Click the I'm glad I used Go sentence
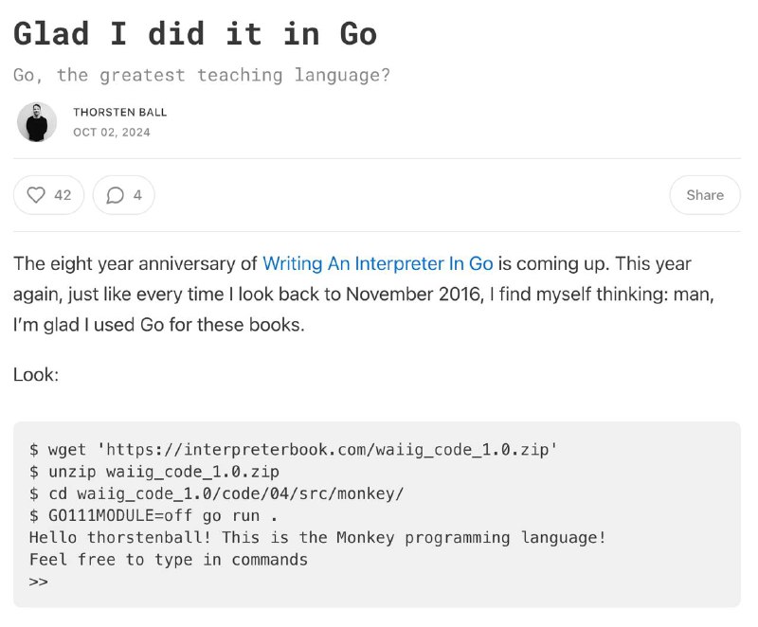Viewport: 758px width, 627px height. click(159, 325)
